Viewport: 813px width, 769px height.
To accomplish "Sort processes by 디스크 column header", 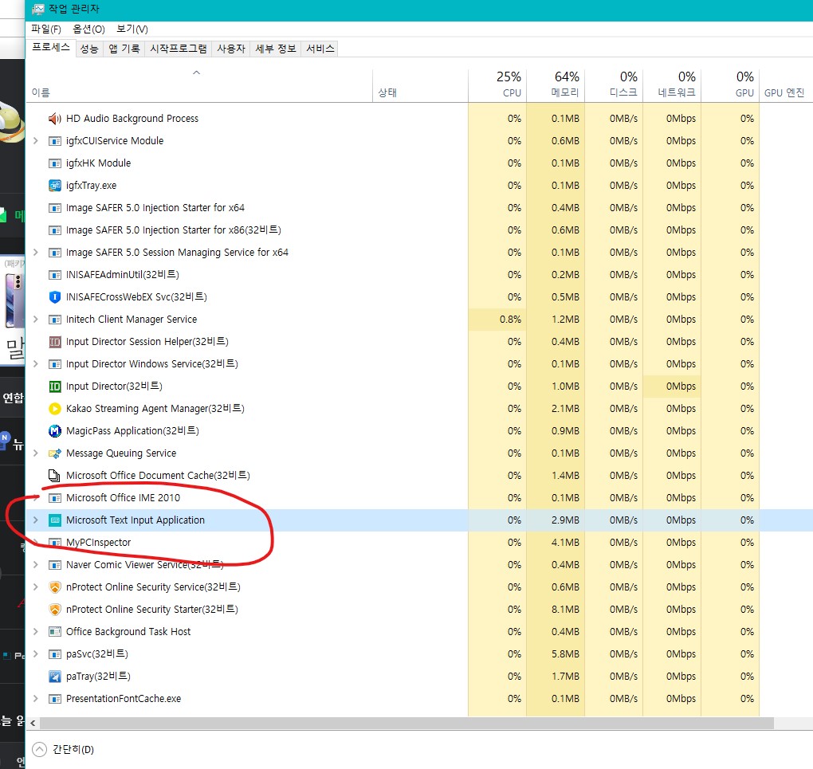I will (x=614, y=84).
